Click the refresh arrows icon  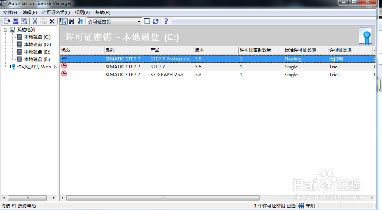tap(155, 21)
